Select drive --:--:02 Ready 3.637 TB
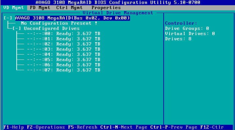The image size is (235, 130). point(64,44)
